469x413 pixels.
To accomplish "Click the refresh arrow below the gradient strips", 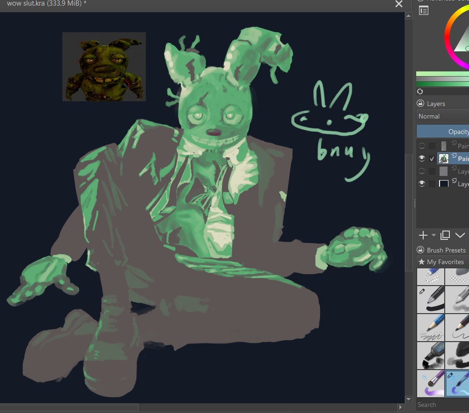I will click(419, 92).
